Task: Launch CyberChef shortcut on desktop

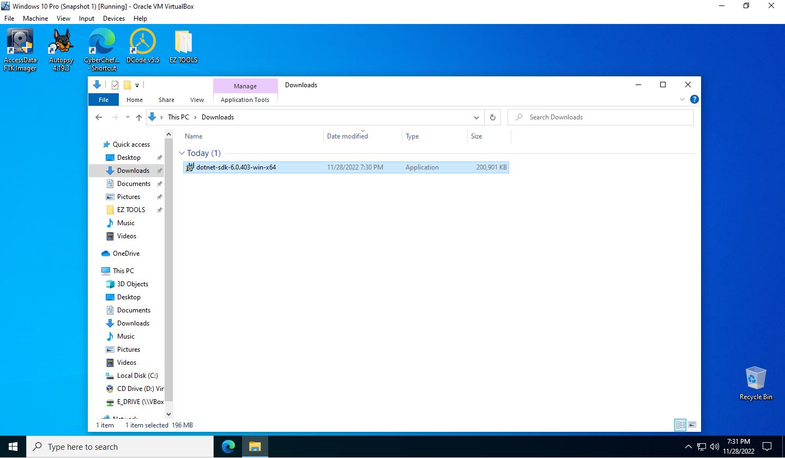Action: click(102, 50)
